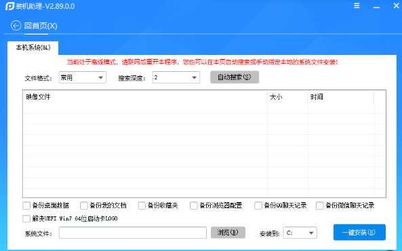Enable 备份微信聊天记录 checkbox
402x251 pixels.
tap(320, 206)
